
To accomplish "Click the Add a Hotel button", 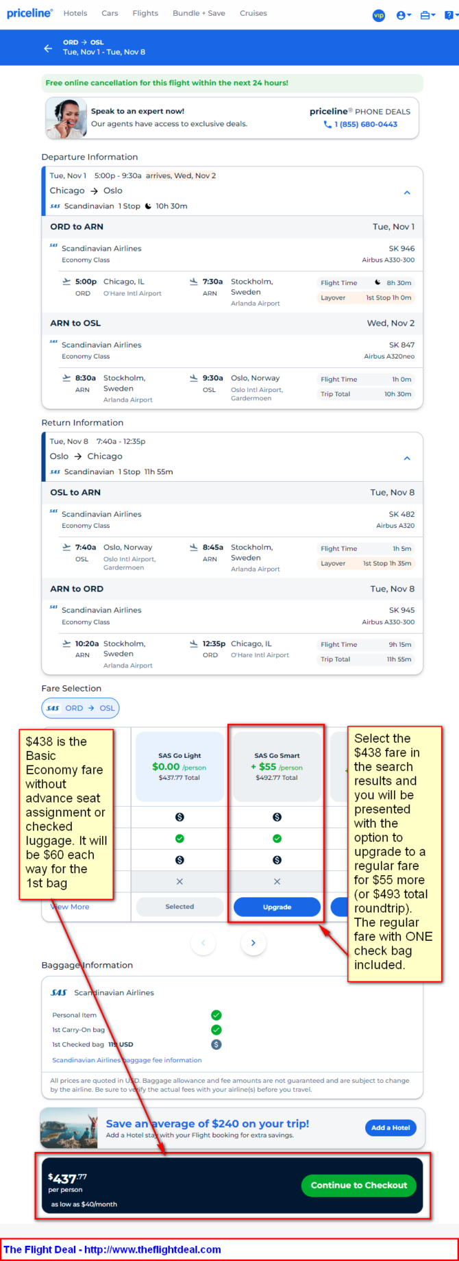I will point(390,1127).
